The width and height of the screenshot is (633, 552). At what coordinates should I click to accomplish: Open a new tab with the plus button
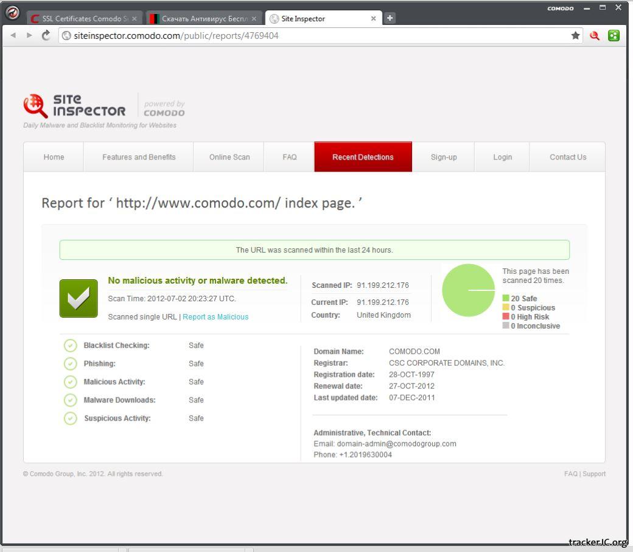(390, 18)
